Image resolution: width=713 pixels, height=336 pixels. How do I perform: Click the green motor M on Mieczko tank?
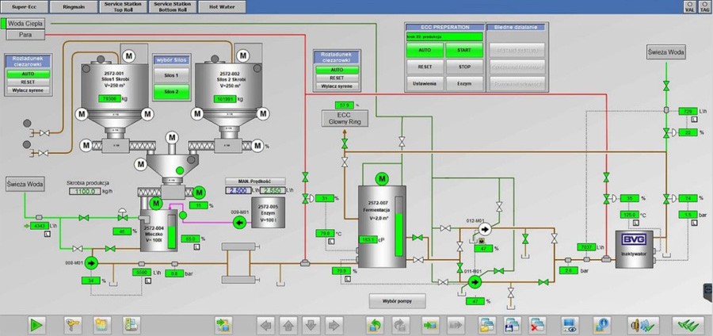156,203
